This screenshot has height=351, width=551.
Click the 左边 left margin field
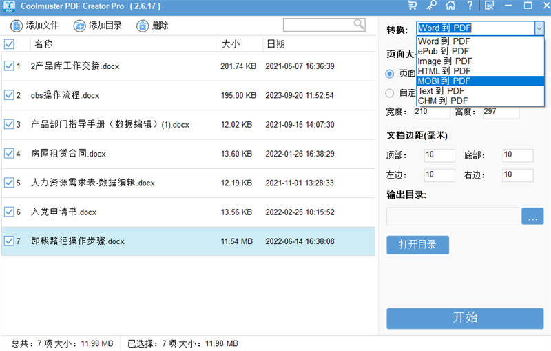click(439, 175)
